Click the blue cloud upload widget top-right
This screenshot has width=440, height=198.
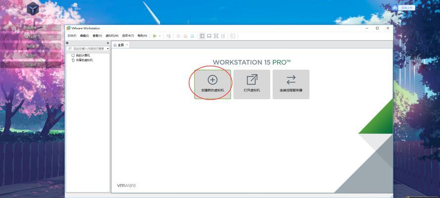403,8
